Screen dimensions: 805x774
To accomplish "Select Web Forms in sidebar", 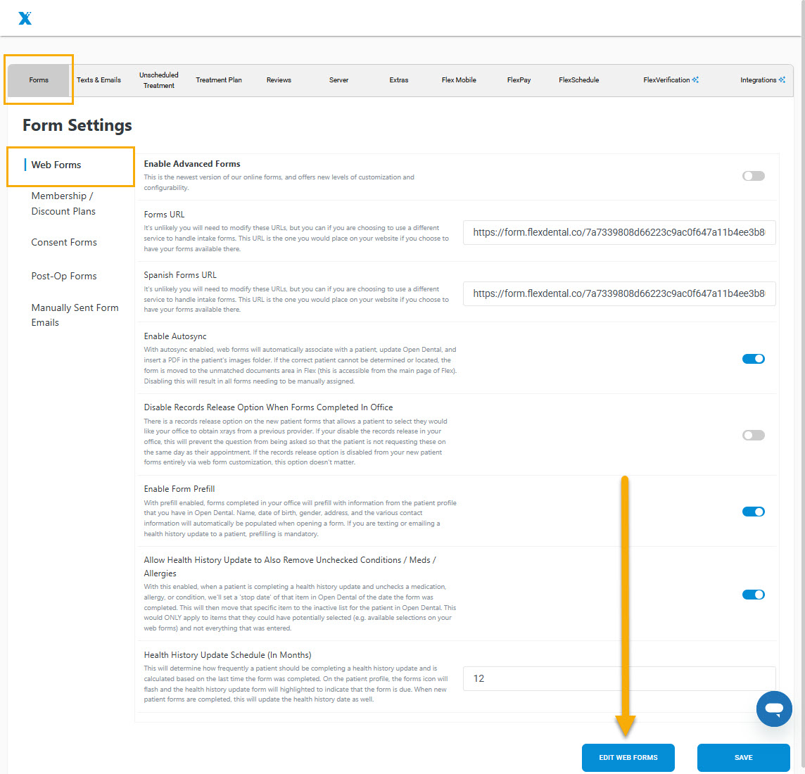I will point(56,165).
